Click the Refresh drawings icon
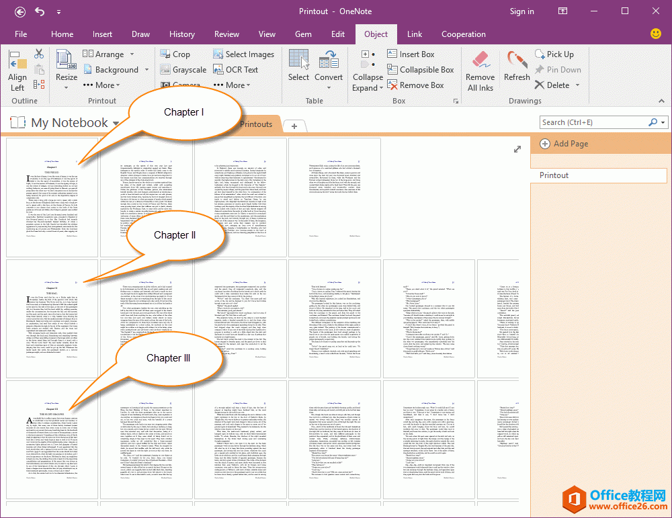 pos(517,67)
